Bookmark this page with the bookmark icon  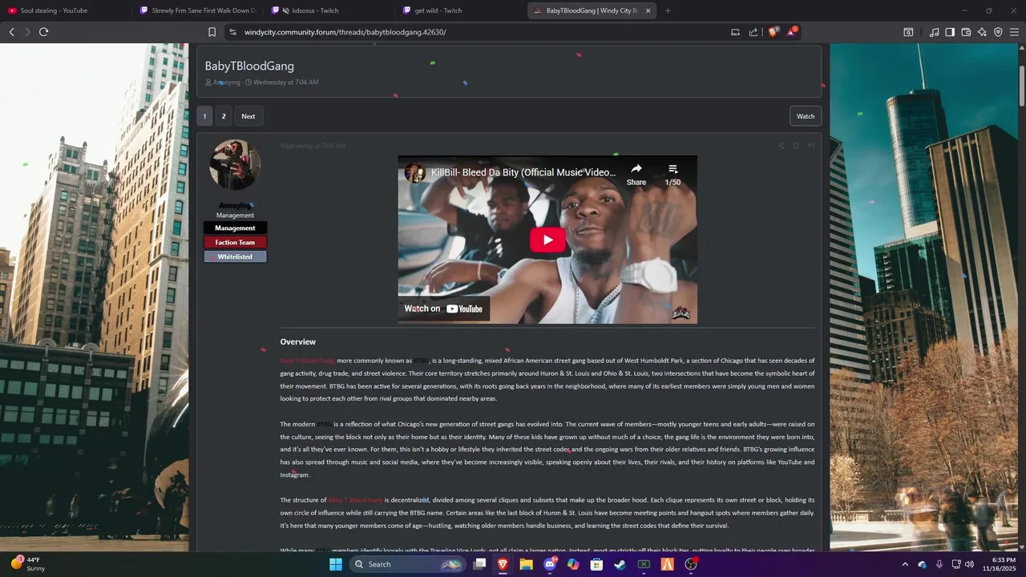click(x=212, y=32)
